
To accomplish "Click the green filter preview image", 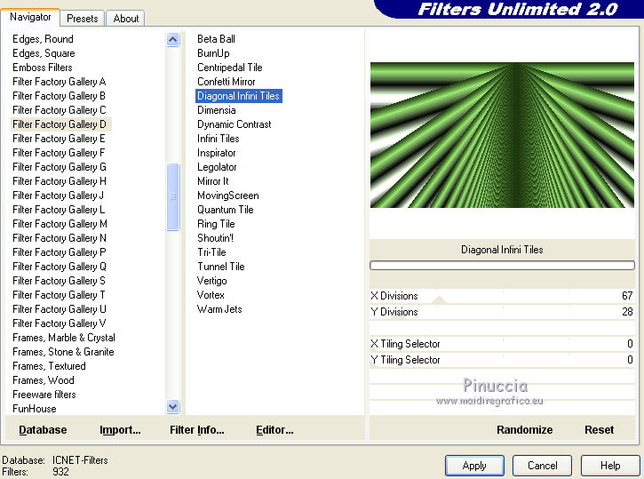I will 502,135.
